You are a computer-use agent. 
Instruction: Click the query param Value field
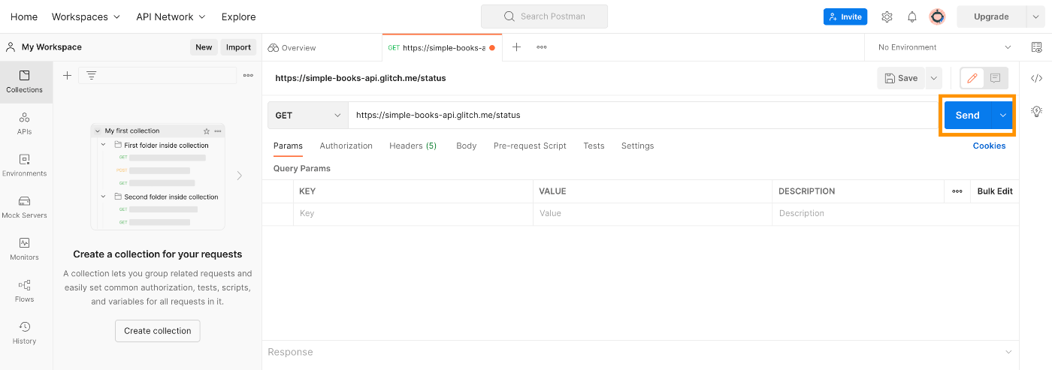point(652,214)
